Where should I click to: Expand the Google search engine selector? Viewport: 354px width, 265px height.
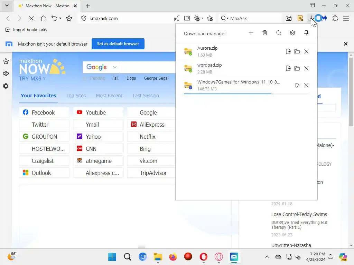[101, 67]
